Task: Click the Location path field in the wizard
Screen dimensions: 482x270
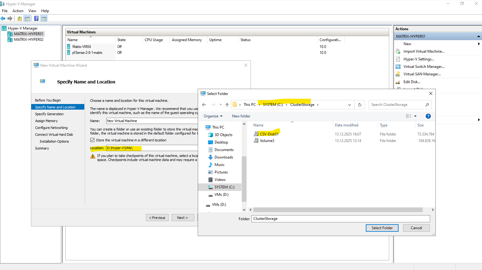Action: 152,148
